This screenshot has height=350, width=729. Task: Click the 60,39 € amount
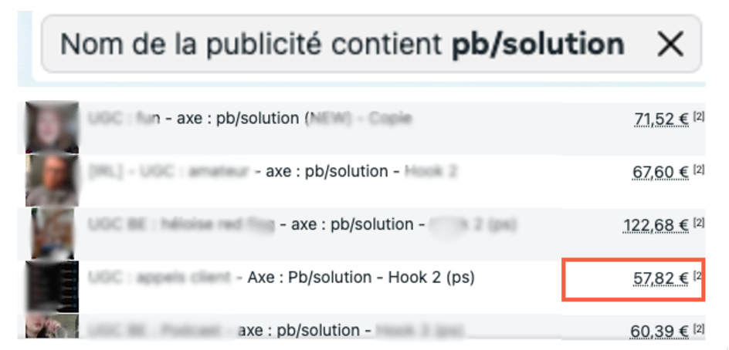pyautogui.click(x=659, y=332)
